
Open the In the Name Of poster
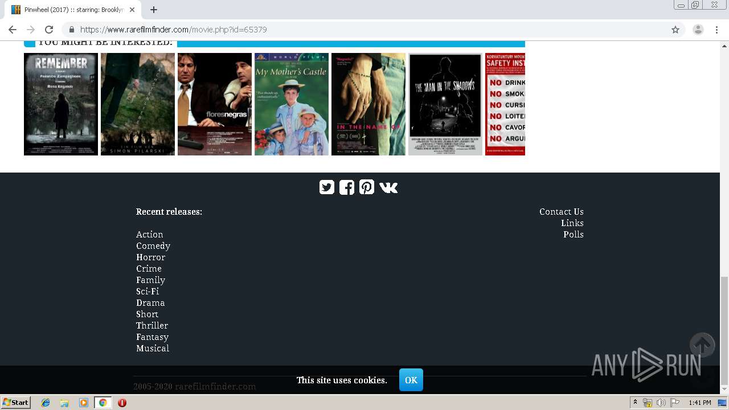tap(368, 104)
